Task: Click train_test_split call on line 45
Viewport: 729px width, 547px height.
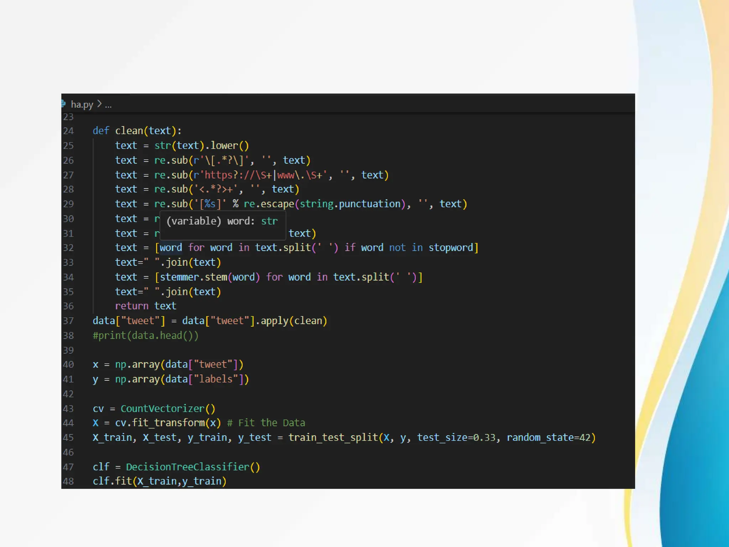Action: coord(333,437)
